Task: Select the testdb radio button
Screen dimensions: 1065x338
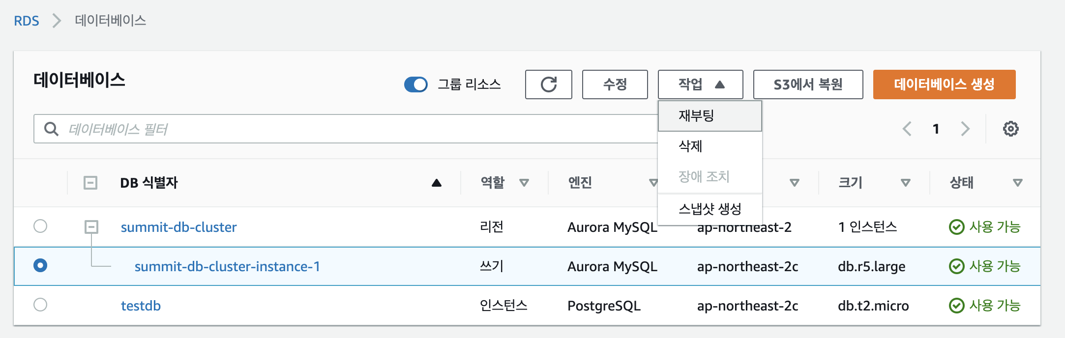Action: pyautogui.click(x=40, y=305)
